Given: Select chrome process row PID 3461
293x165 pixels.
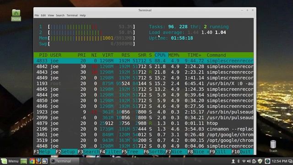Looking at the screenshot, I should (x=143, y=134).
